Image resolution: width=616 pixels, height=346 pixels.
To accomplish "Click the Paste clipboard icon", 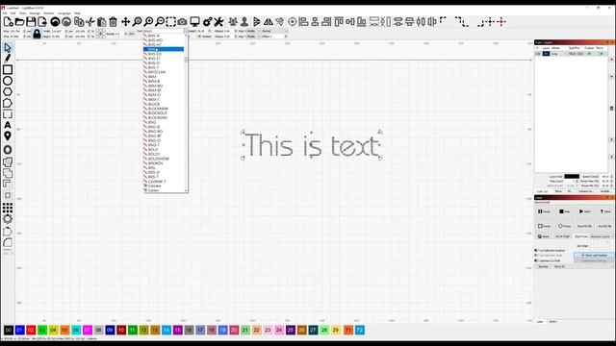I will pos(102,22).
